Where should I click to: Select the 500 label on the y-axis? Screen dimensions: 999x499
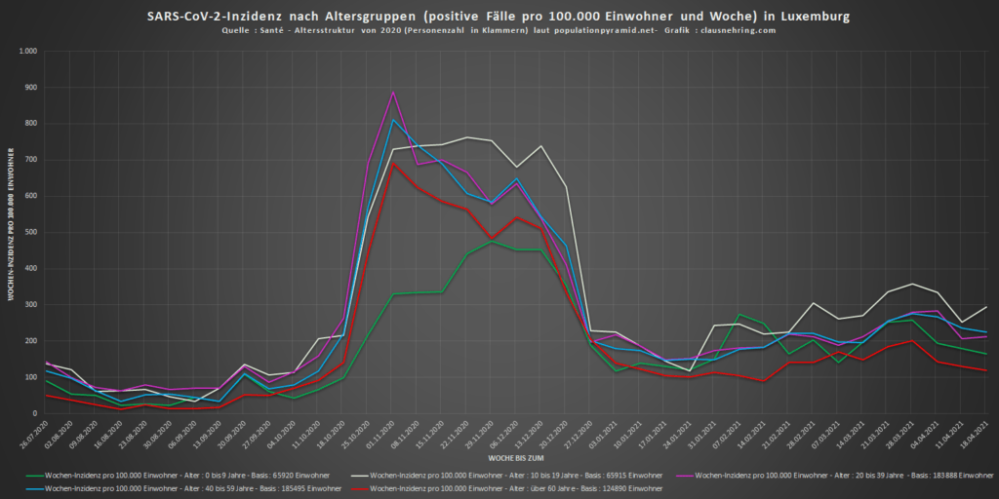point(30,232)
